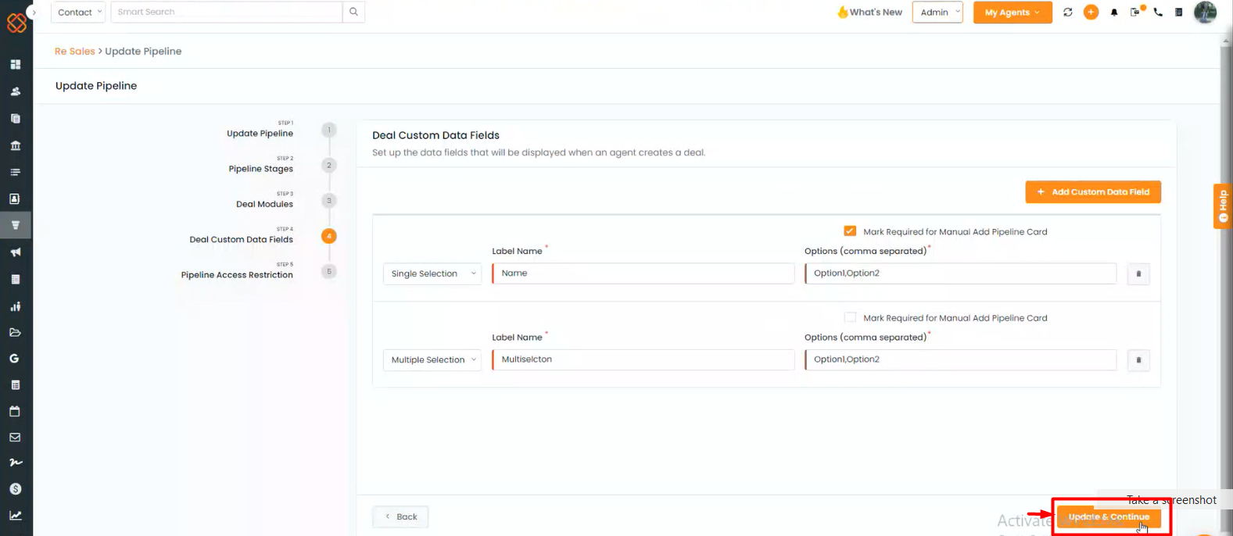Go to Pipeline Stages step
1233x536 pixels.
pyautogui.click(x=261, y=169)
